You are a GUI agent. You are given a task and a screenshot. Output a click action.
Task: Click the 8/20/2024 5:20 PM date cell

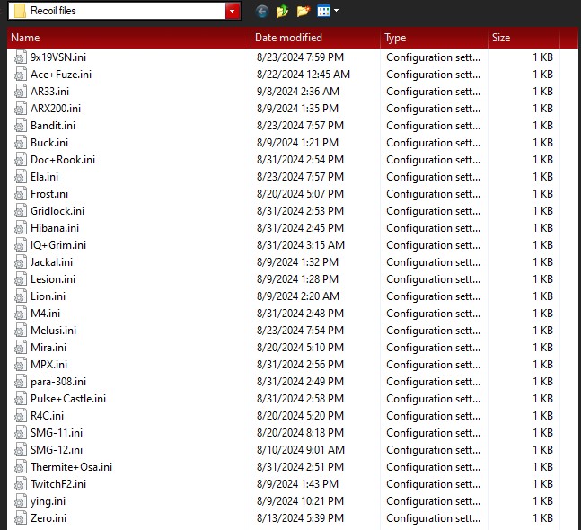coord(300,416)
